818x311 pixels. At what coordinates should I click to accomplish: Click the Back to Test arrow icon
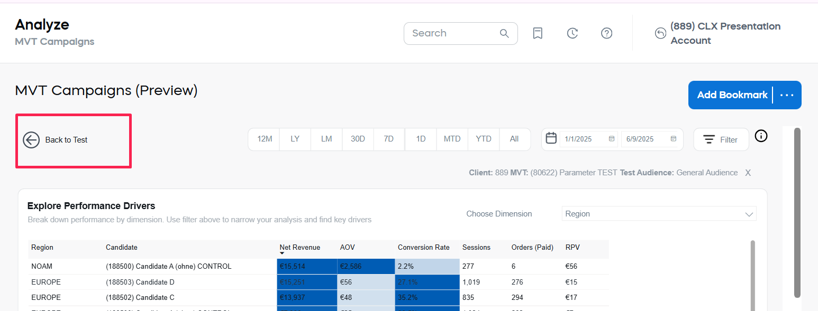[31, 140]
